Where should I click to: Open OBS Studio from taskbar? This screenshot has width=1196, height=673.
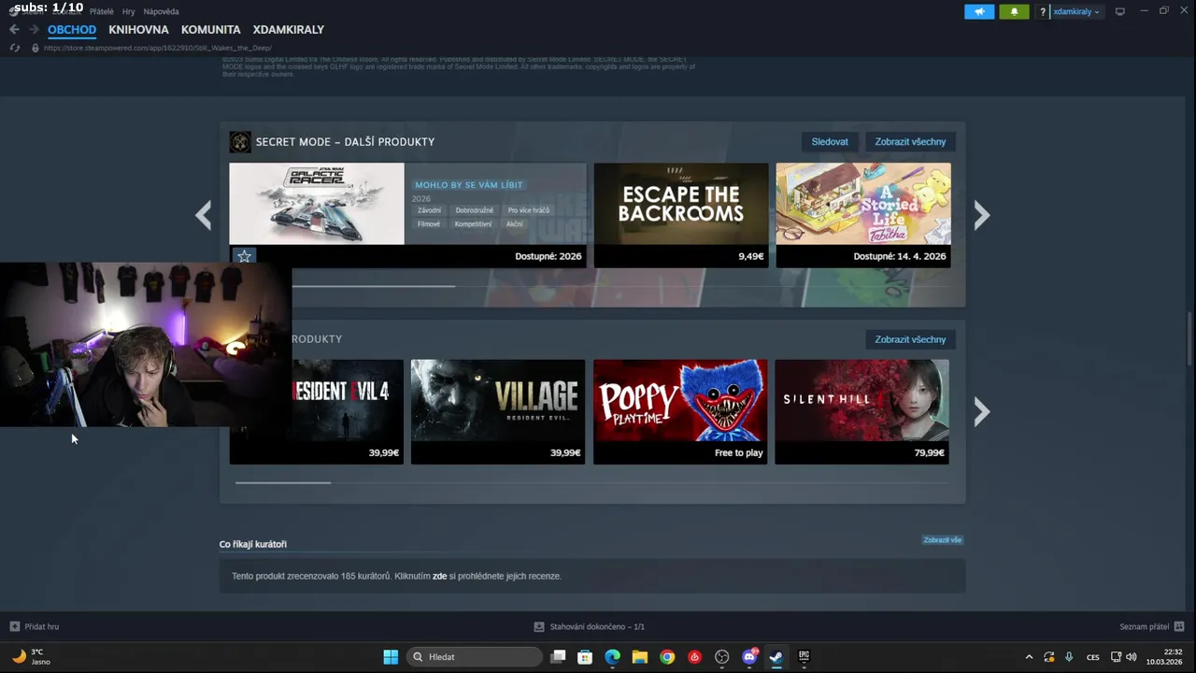point(721,657)
